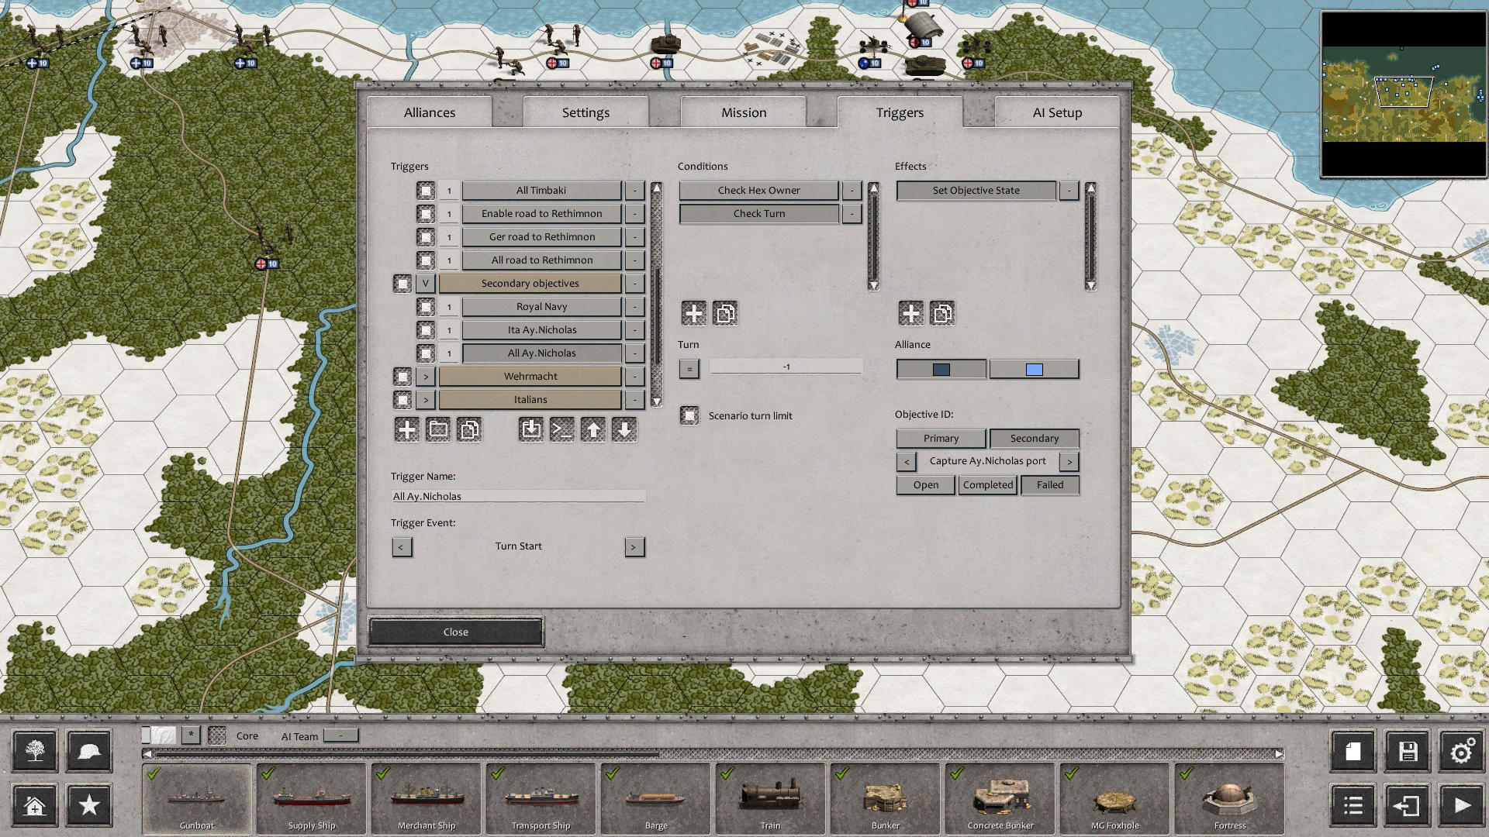Image resolution: width=1489 pixels, height=837 pixels.
Task: Choose the light blue alliance swatch
Action: click(1035, 369)
